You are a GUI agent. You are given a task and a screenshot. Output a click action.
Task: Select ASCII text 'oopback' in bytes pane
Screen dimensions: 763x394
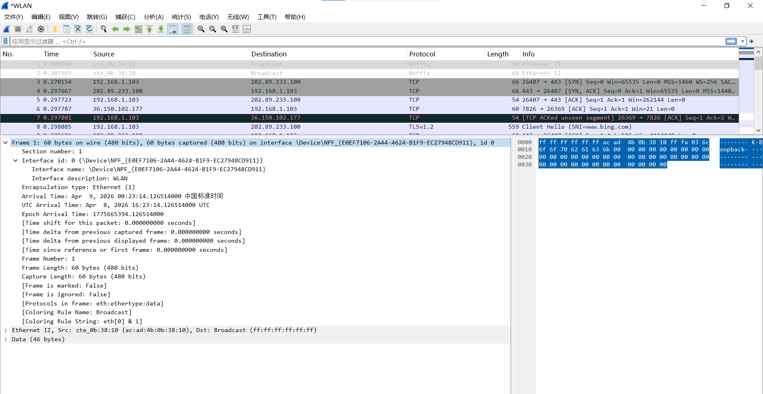click(x=733, y=150)
